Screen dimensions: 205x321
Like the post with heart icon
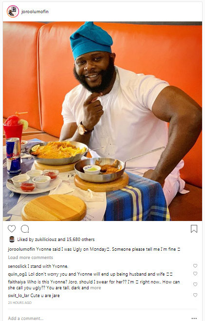[x=12, y=229]
